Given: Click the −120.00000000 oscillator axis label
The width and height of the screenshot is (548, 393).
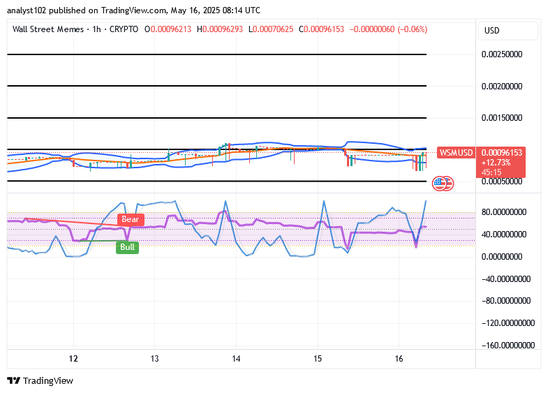Looking at the screenshot, I should tap(508, 322).
